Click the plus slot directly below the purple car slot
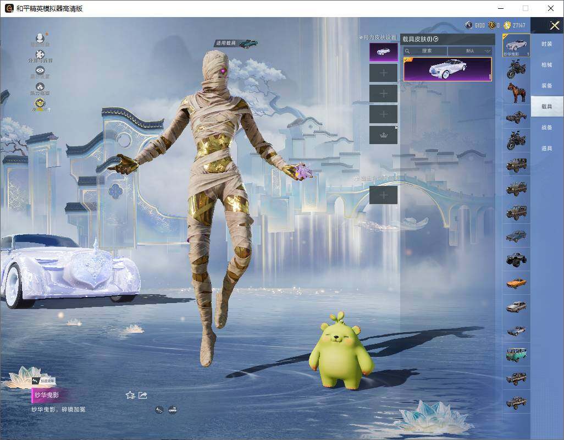 pos(384,73)
